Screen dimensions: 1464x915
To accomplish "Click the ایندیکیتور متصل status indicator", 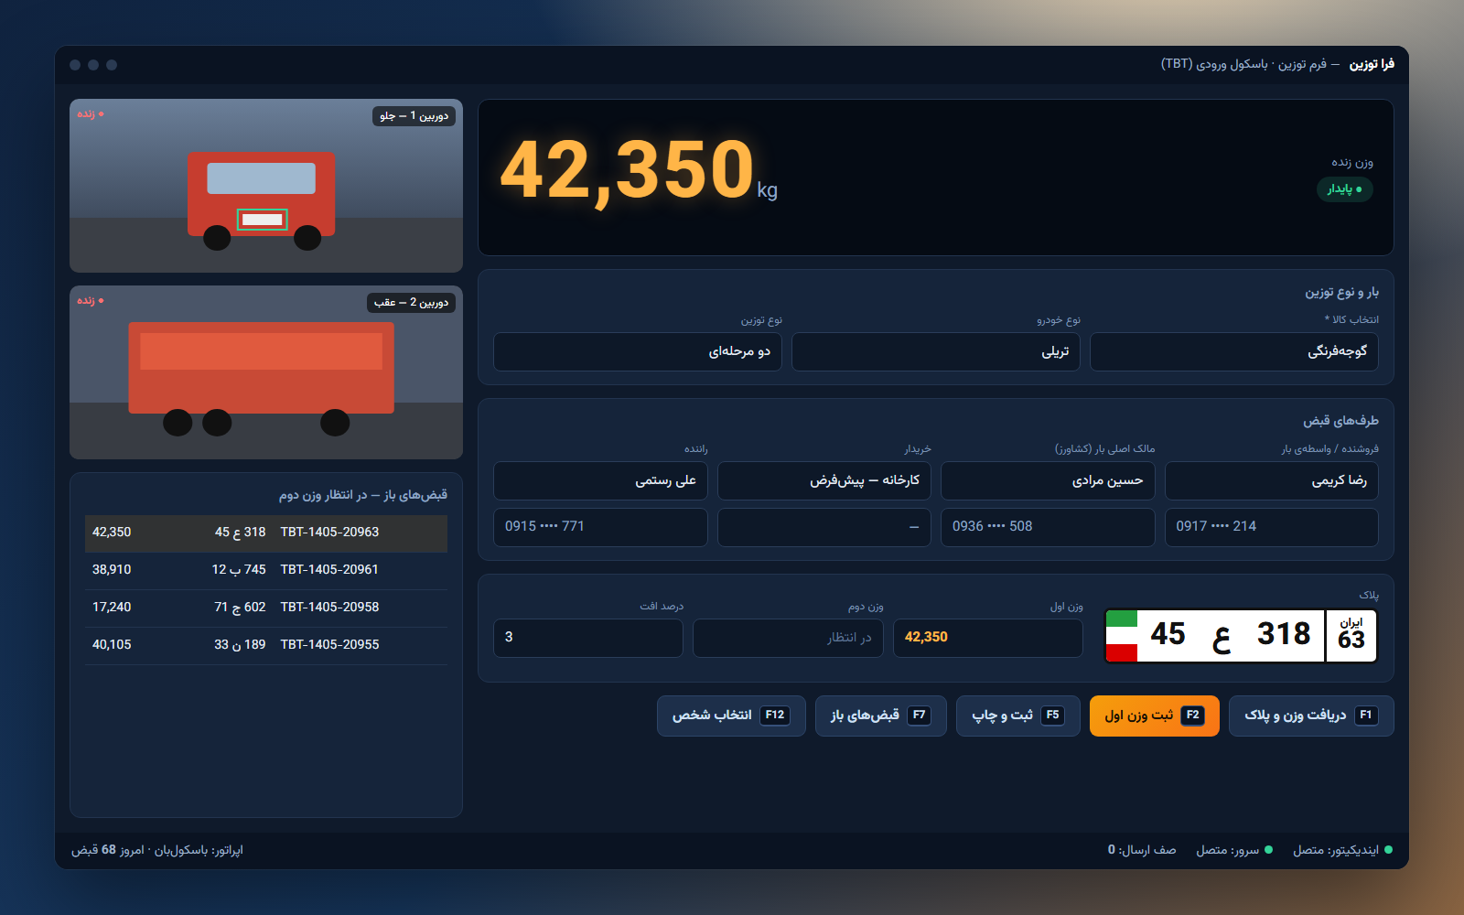I will click(x=1342, y=850).
